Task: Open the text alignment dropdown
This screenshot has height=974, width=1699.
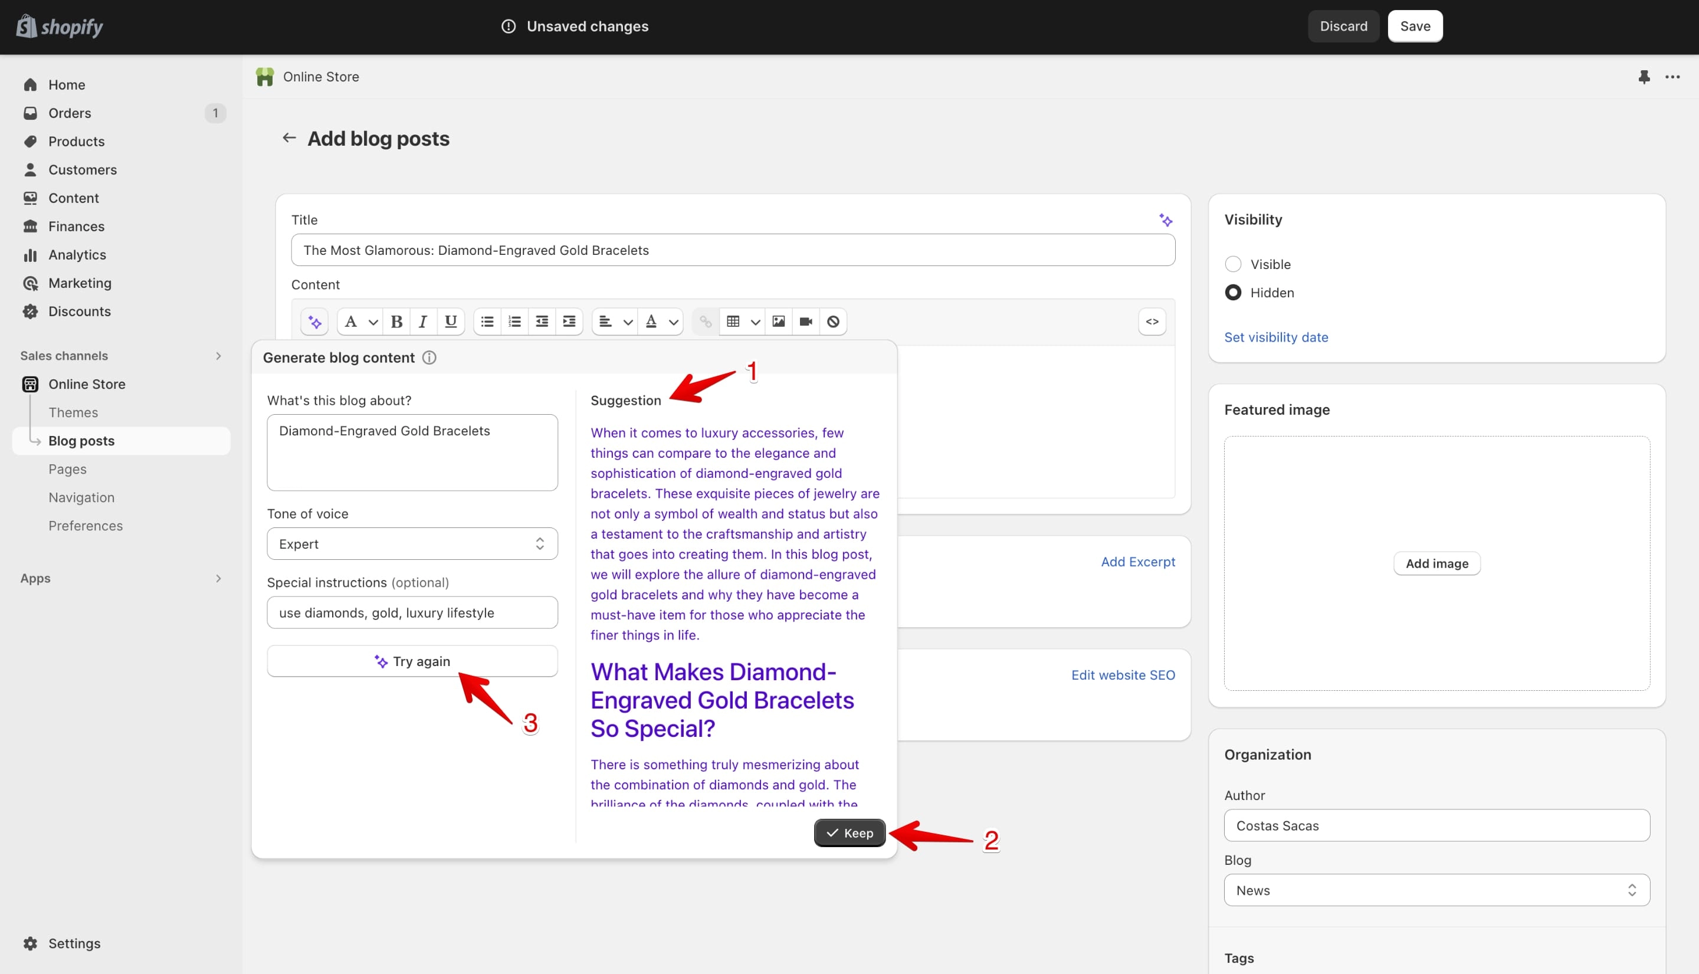Action: [615, 322]
